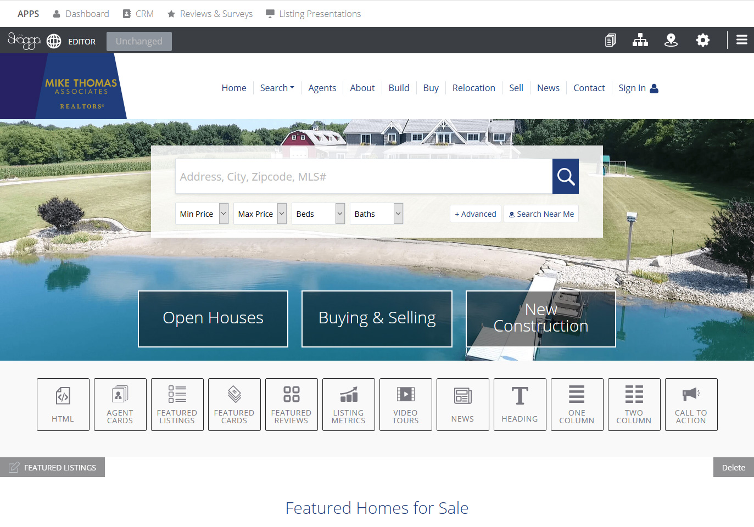Expand the Search menu in site navigation
The height and width of the screenshot is (527, 754).
277,88
